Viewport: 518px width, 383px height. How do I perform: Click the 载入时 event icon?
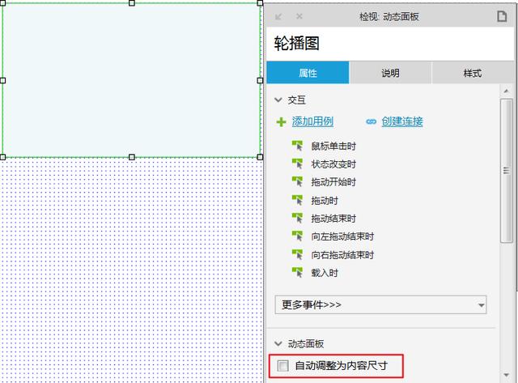click(x=297, y=273)
